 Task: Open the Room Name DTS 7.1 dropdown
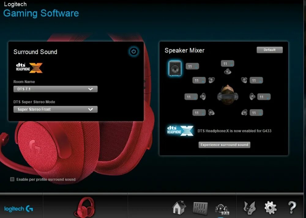tap(55, 89)
